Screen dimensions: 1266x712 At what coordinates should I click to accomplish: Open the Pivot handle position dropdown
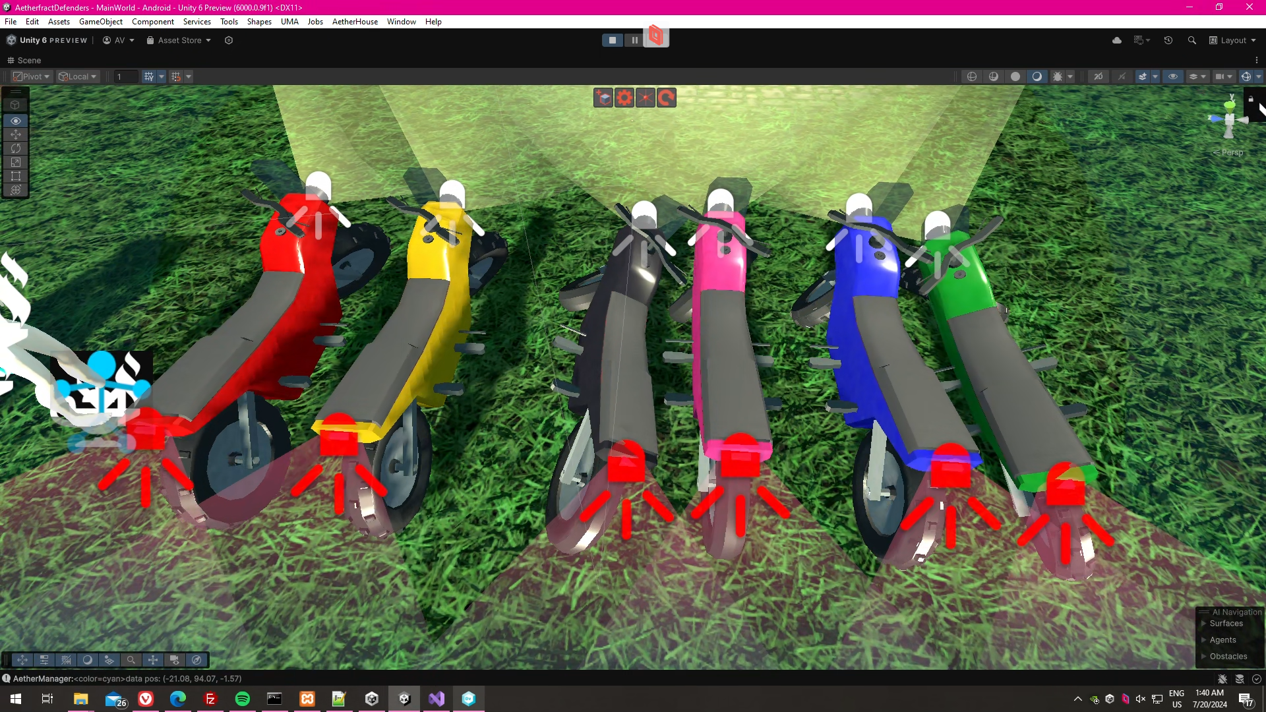32,76
